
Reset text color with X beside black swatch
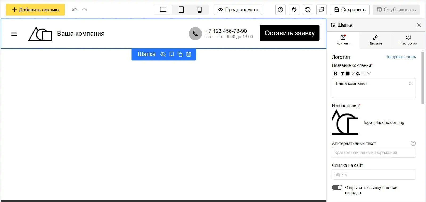(353, 74)
